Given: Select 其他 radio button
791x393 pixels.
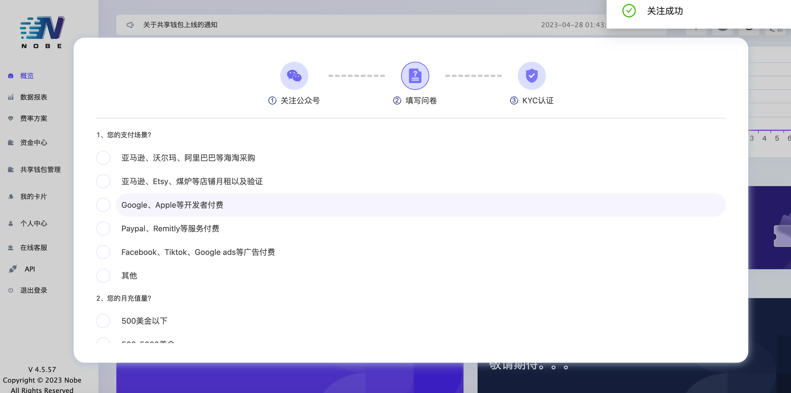Looking at the screenshot, I should [x=103, y=276].
